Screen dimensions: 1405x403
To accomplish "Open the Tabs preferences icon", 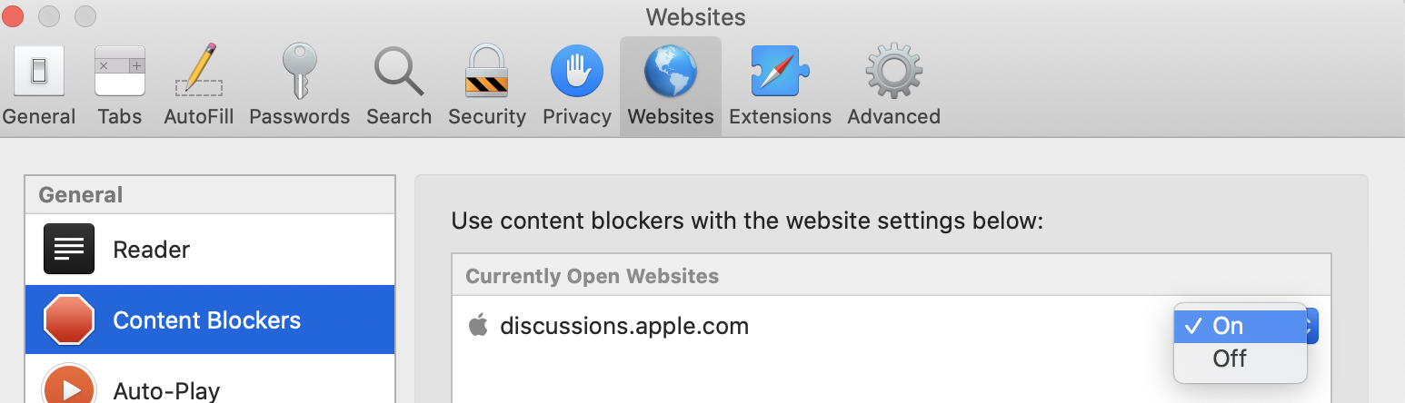I will tap(120, 71).
